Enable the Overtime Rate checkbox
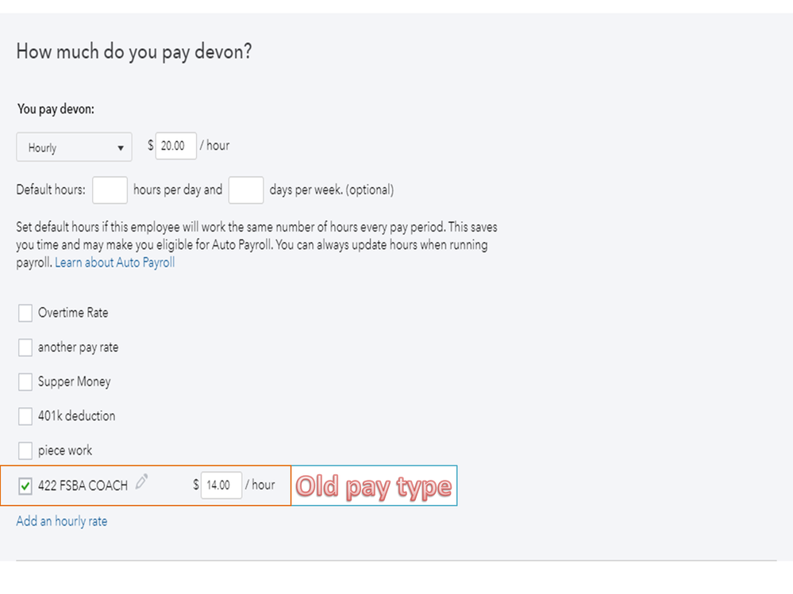This screenshot has height=594, width=793. coord(25,313)
